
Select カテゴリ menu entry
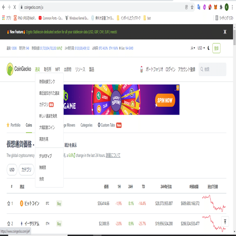click(x=46, y=105)
